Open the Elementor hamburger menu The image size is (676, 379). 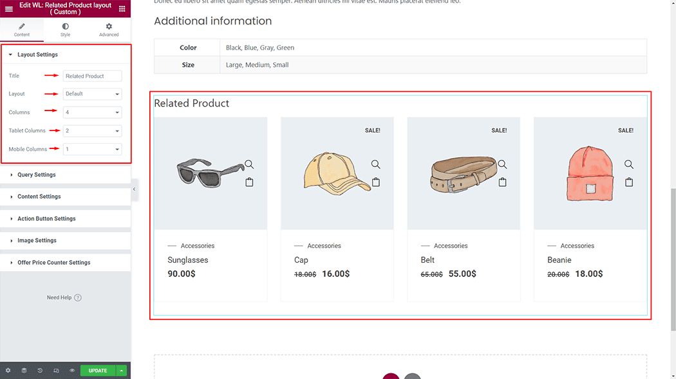click(x=9, y=8)
